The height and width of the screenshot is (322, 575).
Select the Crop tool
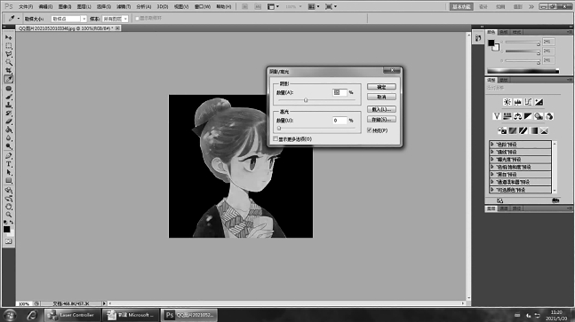[8, 70]
